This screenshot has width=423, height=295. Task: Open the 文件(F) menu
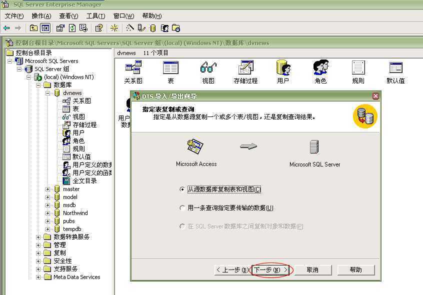[14, 16]
